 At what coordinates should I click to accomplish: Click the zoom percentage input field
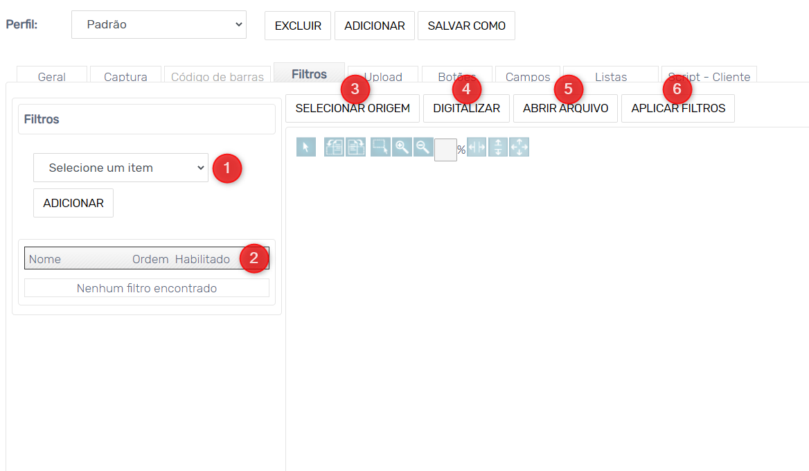pyautogui.click(x=445, y=150)
